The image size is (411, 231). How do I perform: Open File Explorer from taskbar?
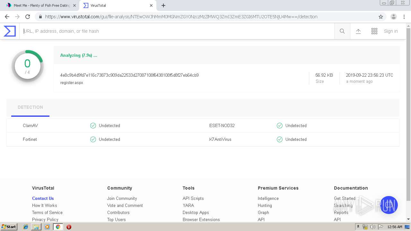pos(36,227)
